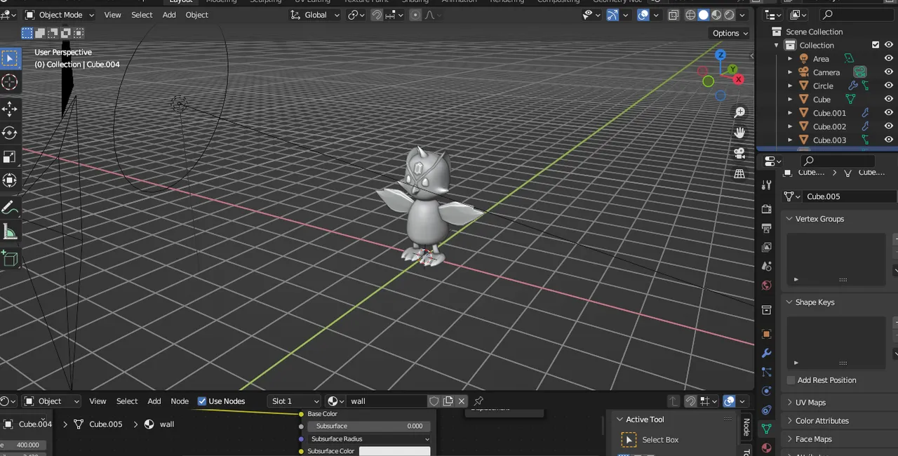Toggle the Use Nodes checkbox
The width and height of the screenshot is (898, 456).
point(202,401)
